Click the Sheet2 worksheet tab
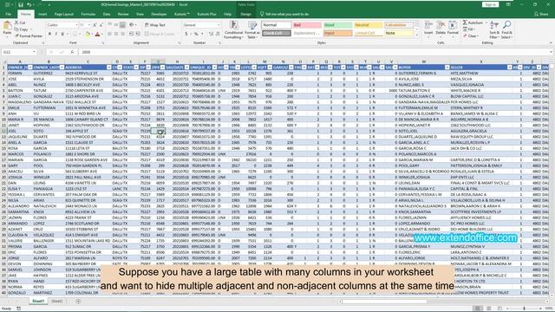This screenshot has width=555, height=312. click(56, 301)
